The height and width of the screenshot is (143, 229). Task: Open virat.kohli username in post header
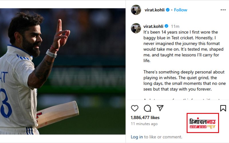point(154,10)
